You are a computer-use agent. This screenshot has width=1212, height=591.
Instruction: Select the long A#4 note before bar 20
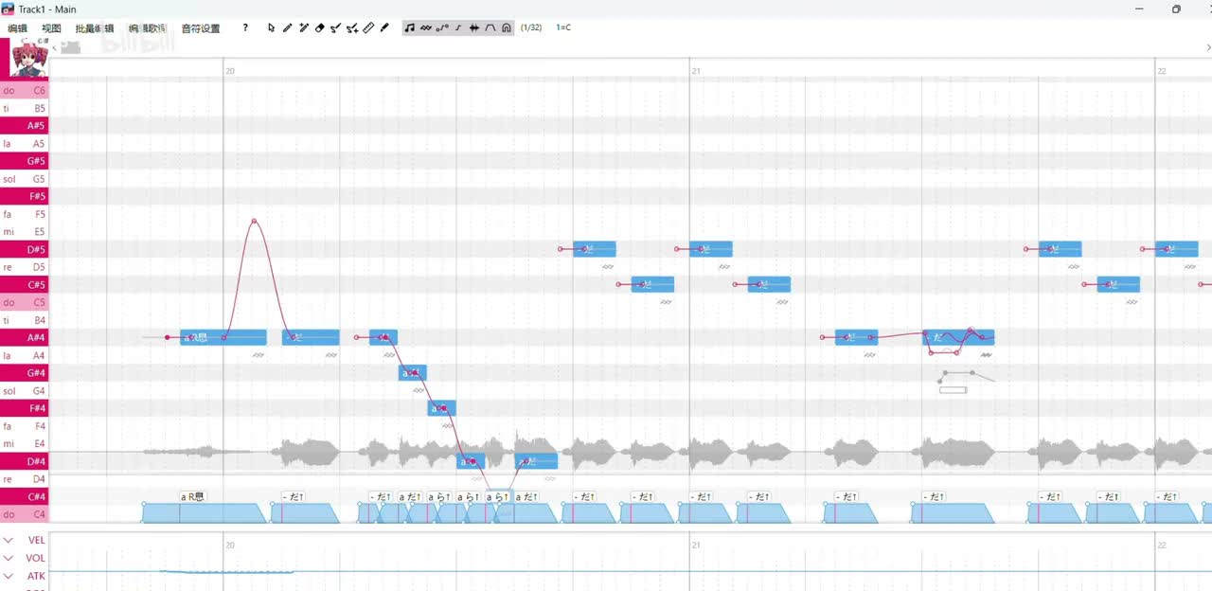(x=223, y=337)
